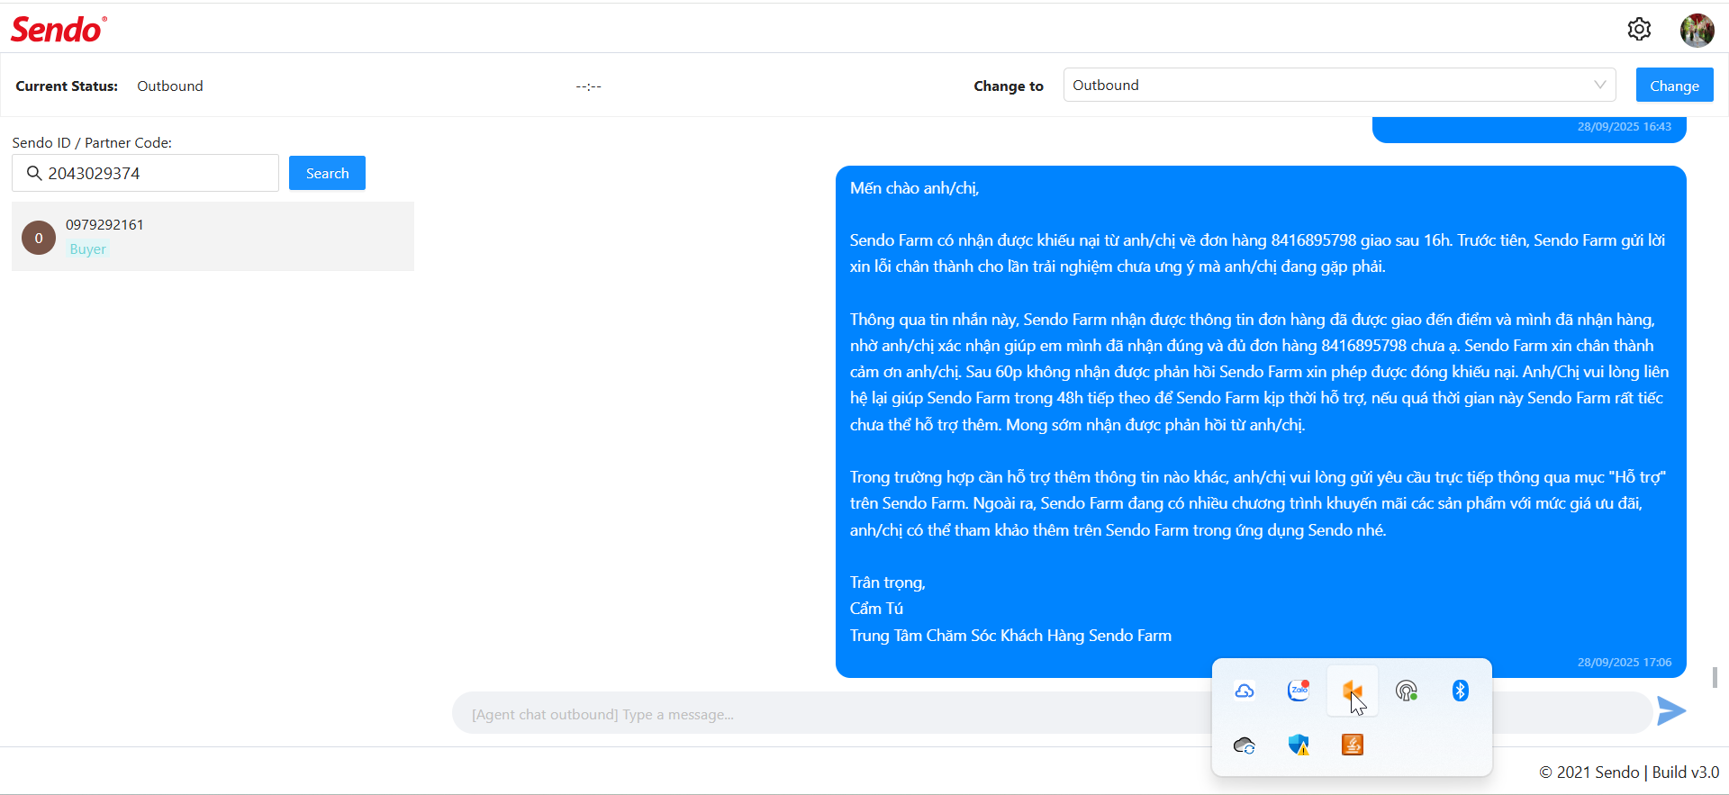
Task: Click the chat scrollbar thumb
Action: click(1715, 677)
